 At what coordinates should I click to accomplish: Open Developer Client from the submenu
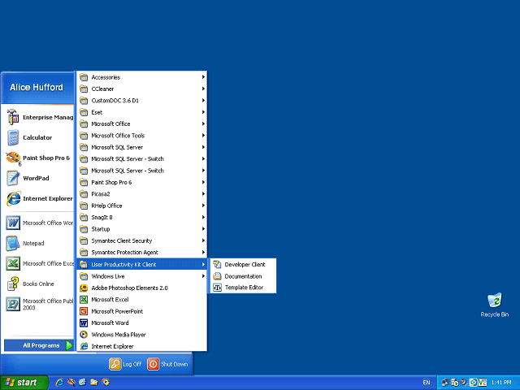point(243,264)
